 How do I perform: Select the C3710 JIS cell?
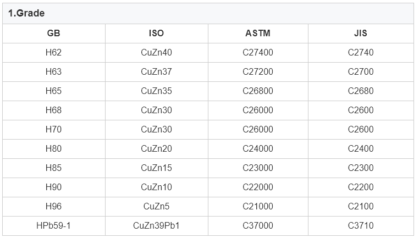(361, 225)
